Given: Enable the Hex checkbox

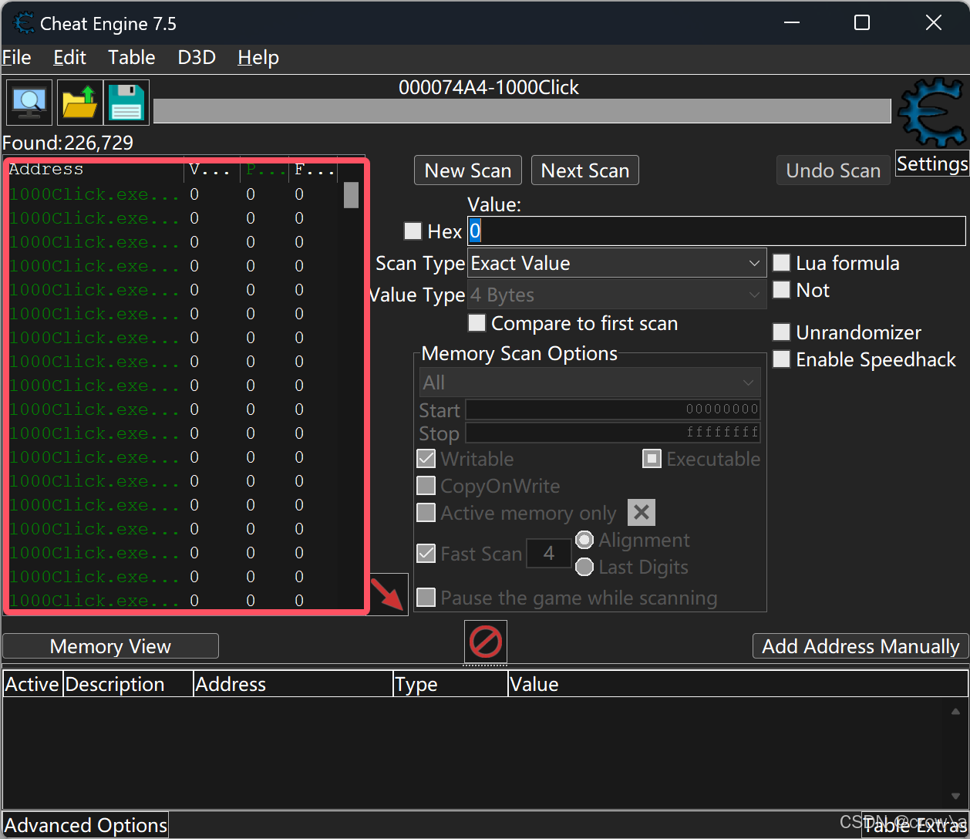Looking at the screenshot, I should click(413, 231).
